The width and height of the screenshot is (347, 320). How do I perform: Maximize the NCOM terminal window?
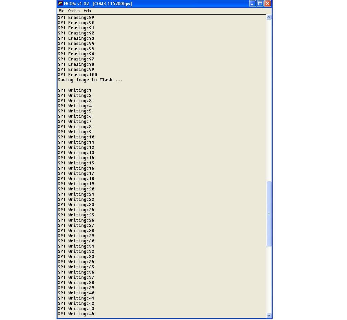coord(260,4)
